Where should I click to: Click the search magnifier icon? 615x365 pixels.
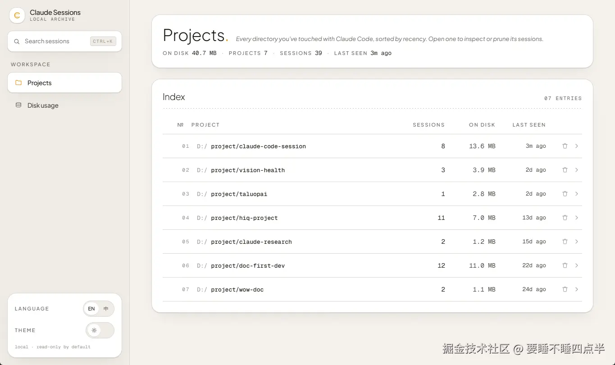click(17, 41)
